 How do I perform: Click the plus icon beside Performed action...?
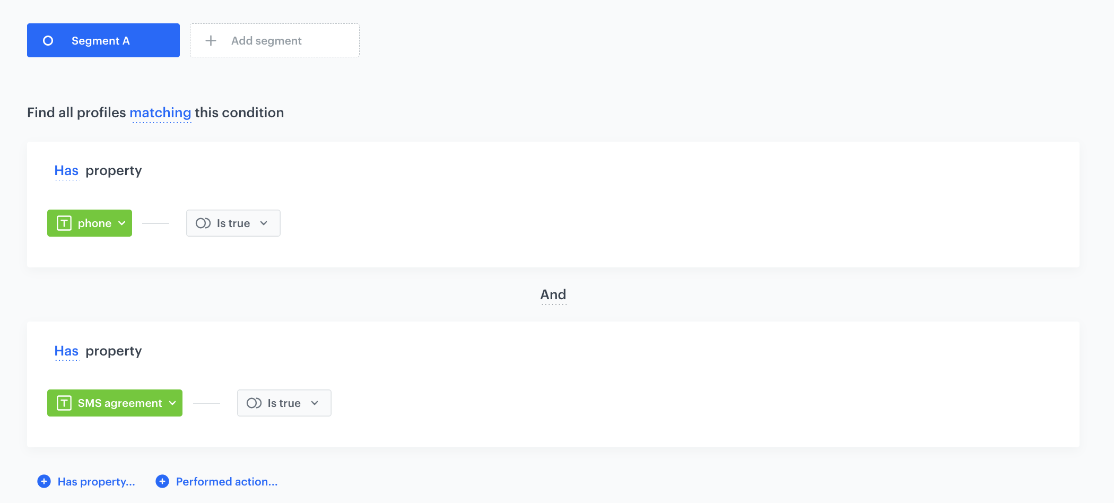pos(161,481)
